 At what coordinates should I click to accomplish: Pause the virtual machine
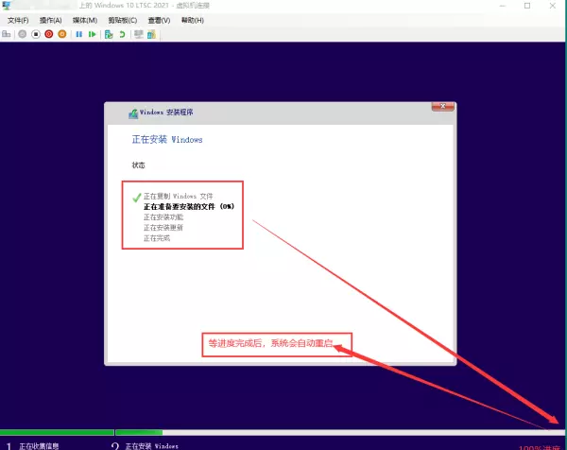point(78,34)
